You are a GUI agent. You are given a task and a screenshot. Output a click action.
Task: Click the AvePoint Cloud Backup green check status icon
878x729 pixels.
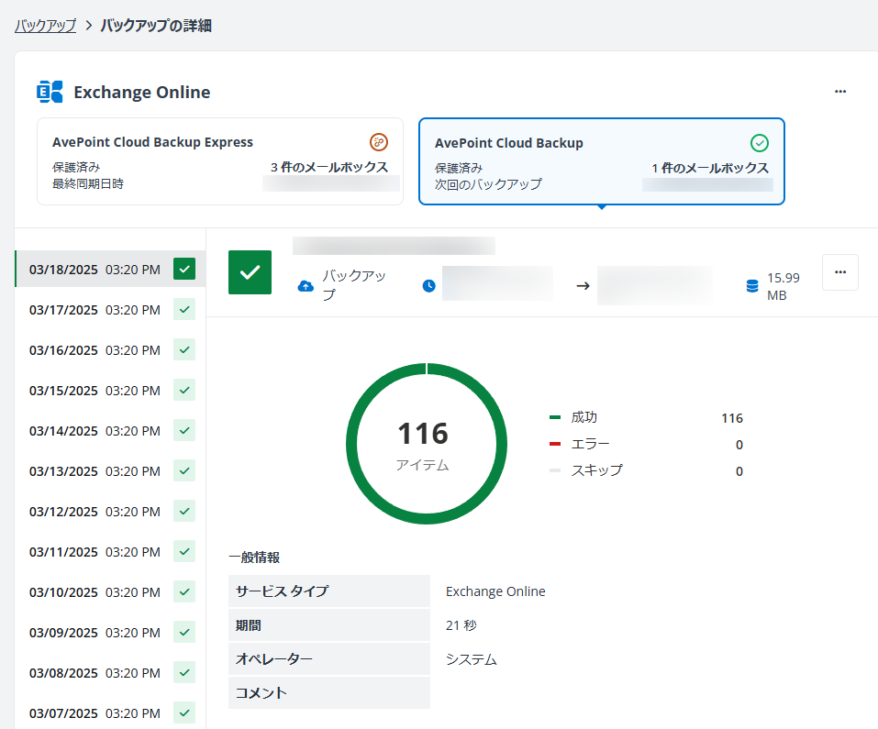tap(760, 143)
